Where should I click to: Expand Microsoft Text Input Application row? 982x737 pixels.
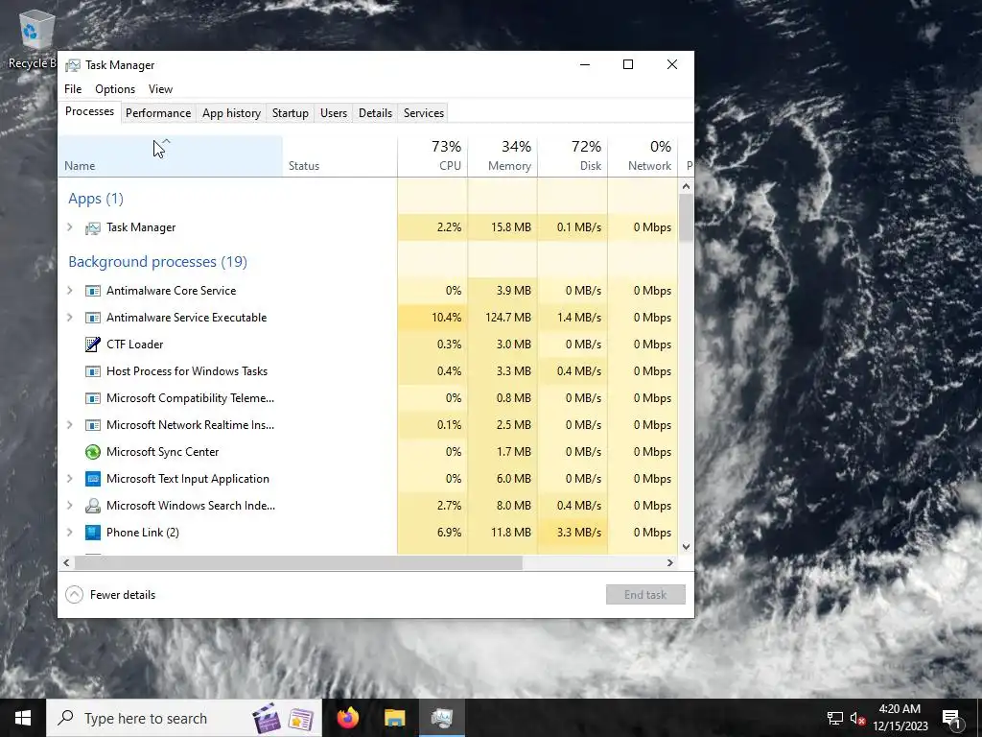[69, 479]
